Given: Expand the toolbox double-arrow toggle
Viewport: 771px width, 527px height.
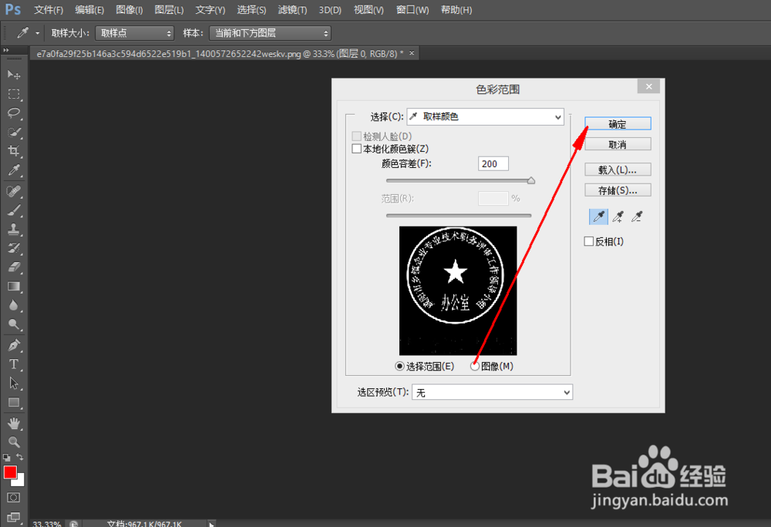Looking at the screenshot, I should [x=6, y=50].
